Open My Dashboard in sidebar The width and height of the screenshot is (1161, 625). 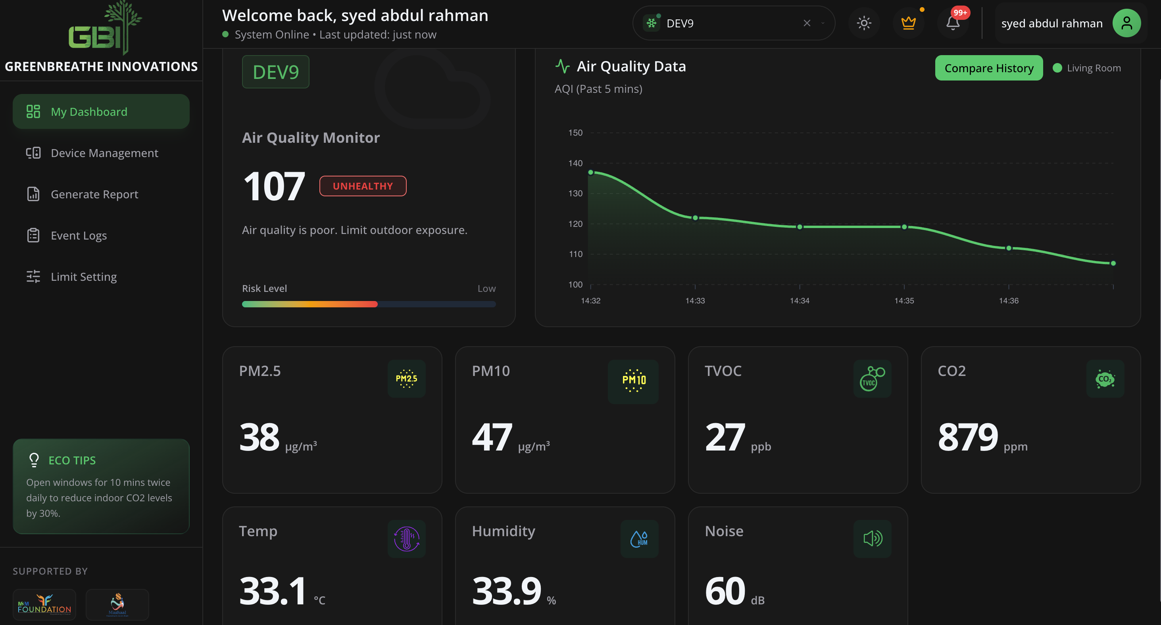pyautogui.click(x=101, y=111)
